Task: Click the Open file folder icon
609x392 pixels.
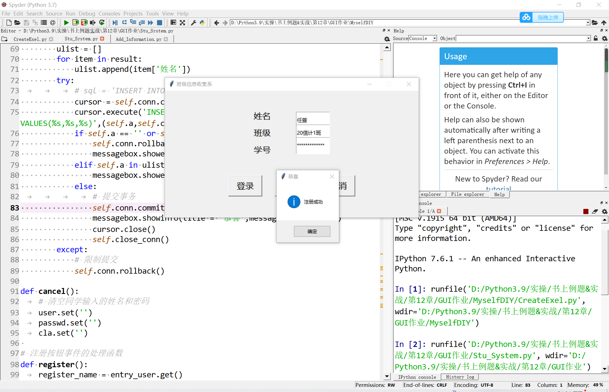Action: pyautogui.click(x=17, y=23)
